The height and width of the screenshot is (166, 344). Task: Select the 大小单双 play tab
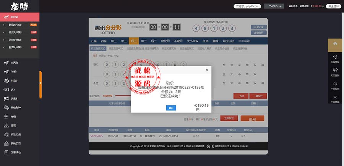192,41
